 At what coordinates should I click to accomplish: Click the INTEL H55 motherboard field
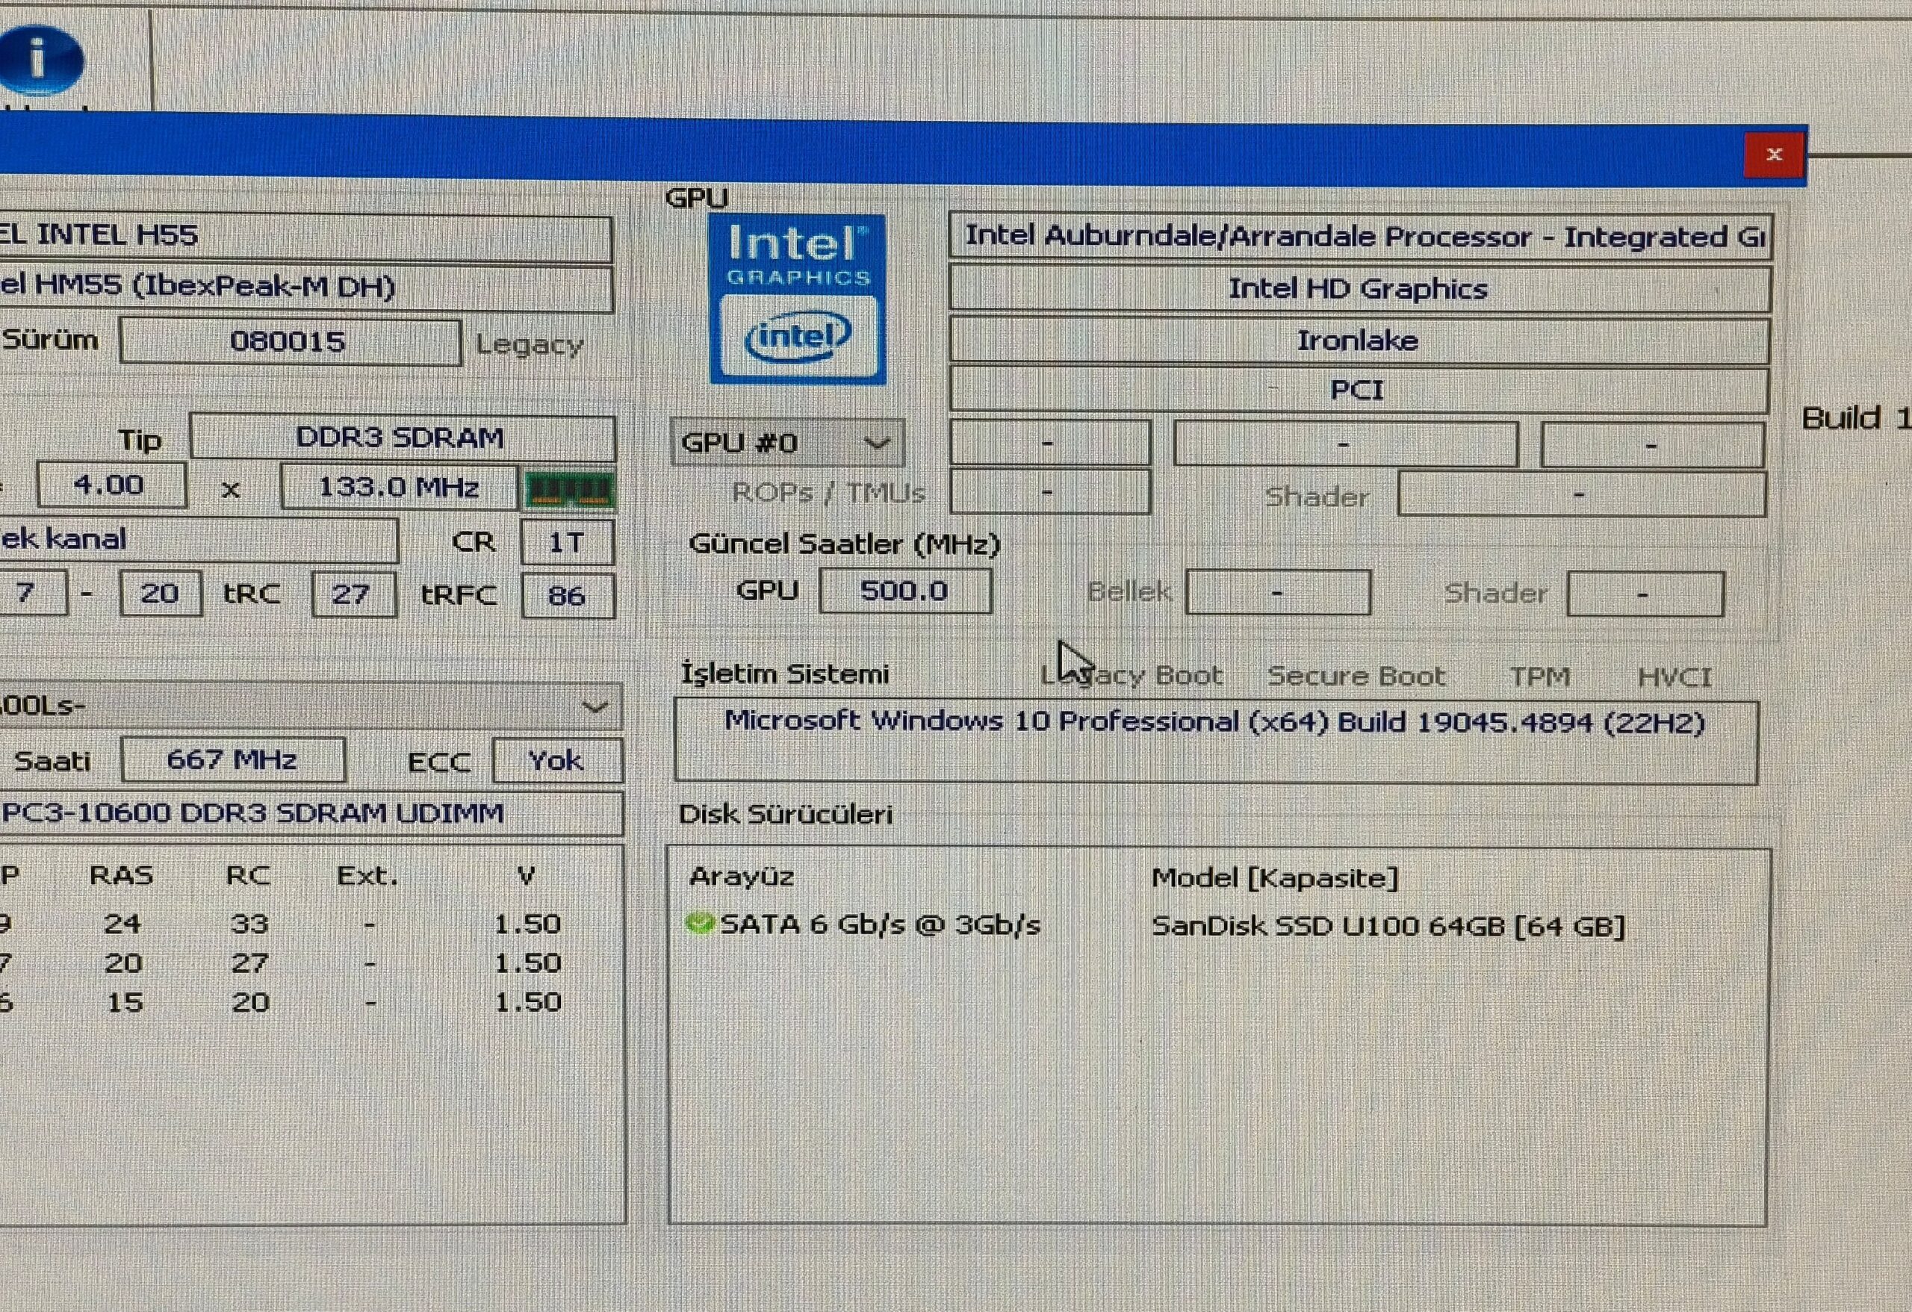[x=305, y=237]
